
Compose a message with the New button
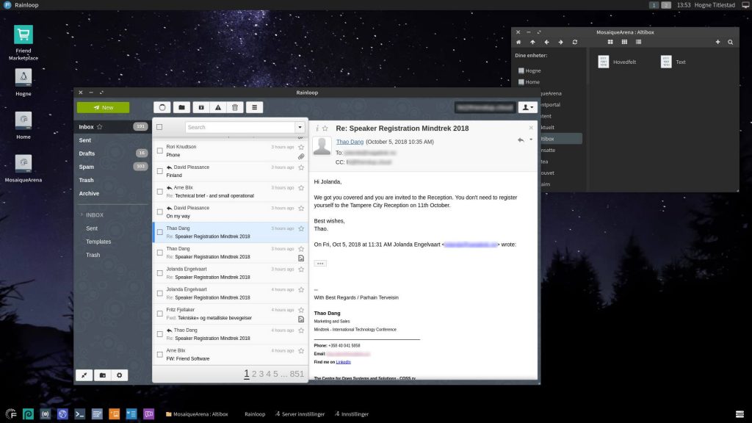pyautogui.click(x=103, y=107)
